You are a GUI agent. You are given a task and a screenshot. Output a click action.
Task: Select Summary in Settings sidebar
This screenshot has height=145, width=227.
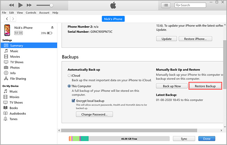click(29, 45)
